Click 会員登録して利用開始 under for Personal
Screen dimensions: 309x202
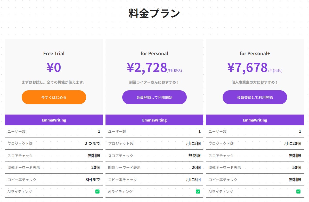click(x=154, y=97)
